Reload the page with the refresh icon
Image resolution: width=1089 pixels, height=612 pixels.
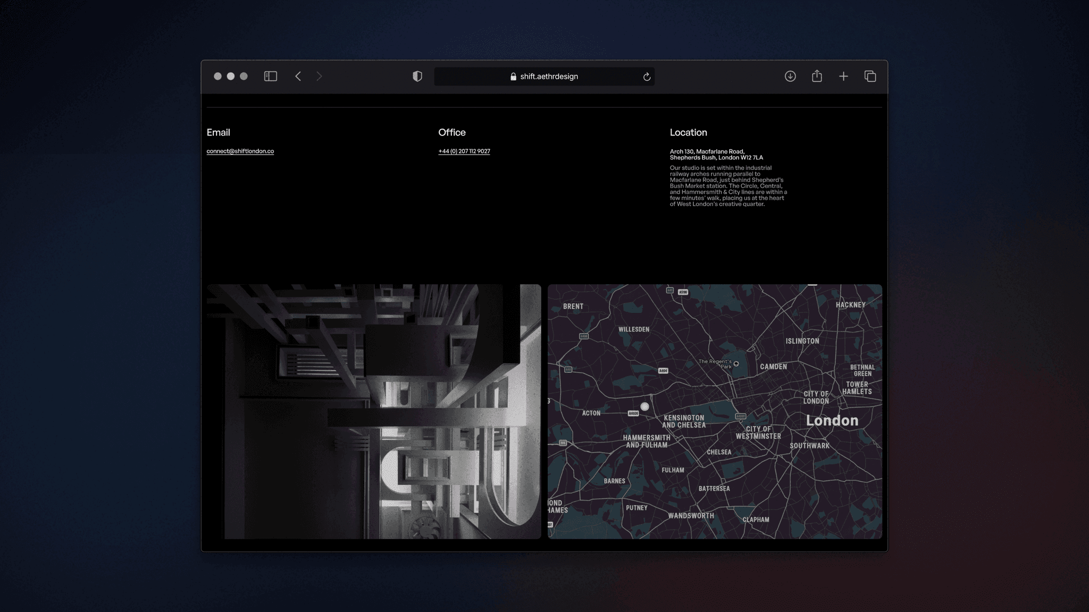647,76
